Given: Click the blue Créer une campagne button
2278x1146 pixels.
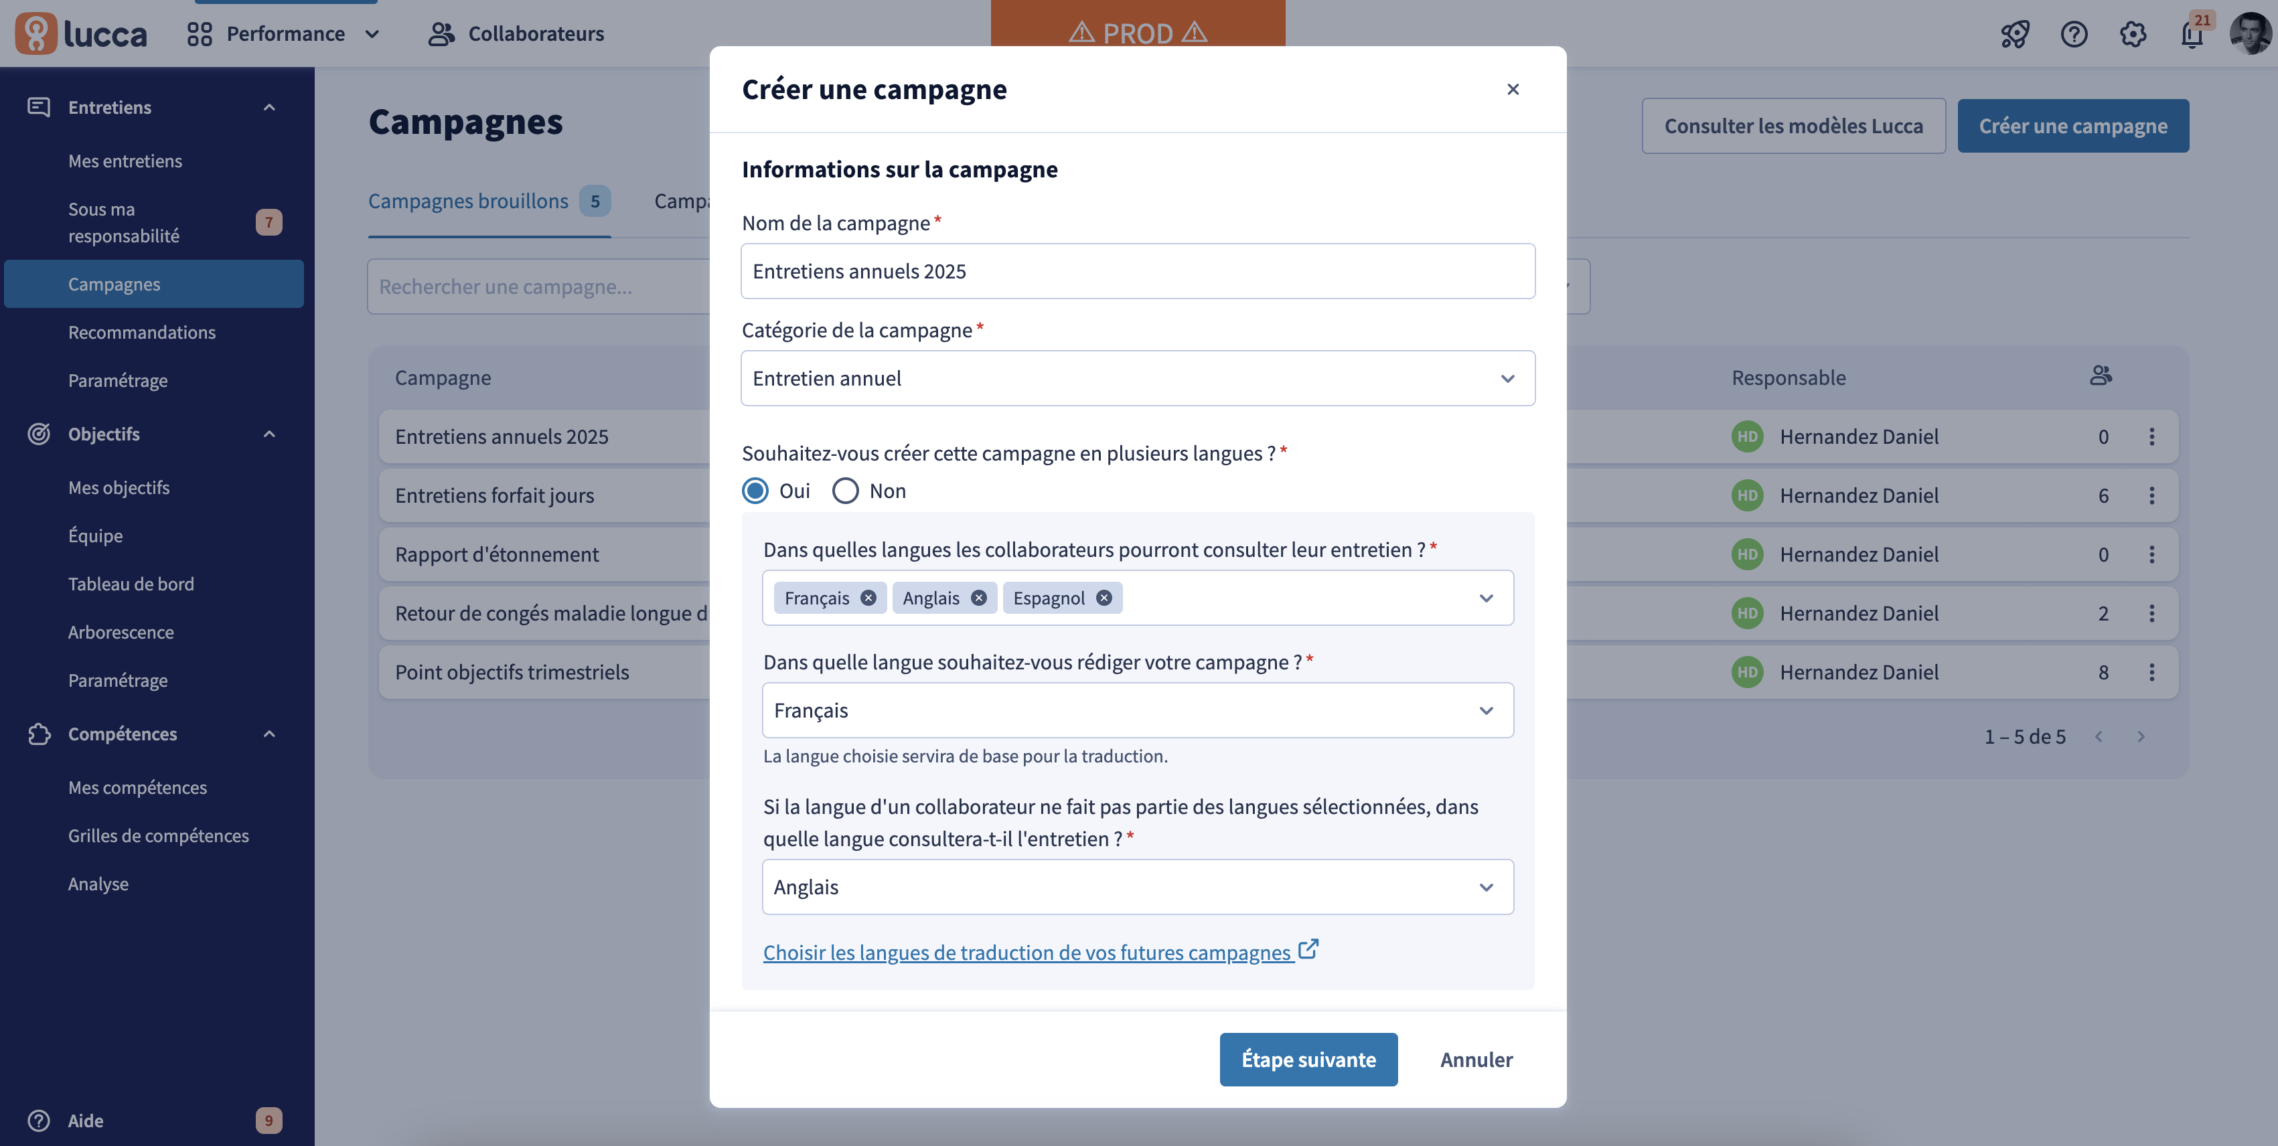Looking at the screenshot, I should 2073,126.
